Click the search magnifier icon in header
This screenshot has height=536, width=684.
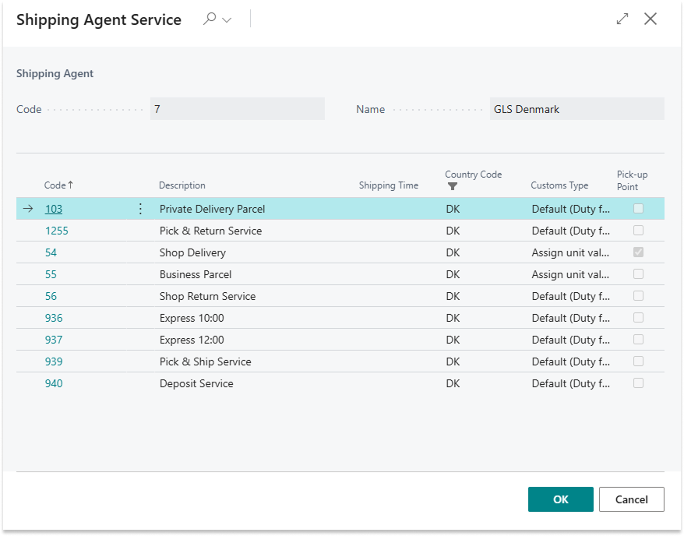[x=209, y=19]
